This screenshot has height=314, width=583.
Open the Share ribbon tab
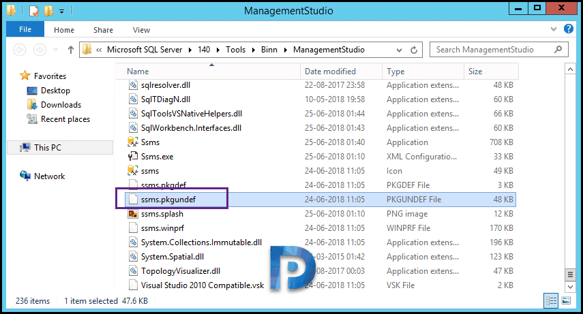tap(103, 30)
